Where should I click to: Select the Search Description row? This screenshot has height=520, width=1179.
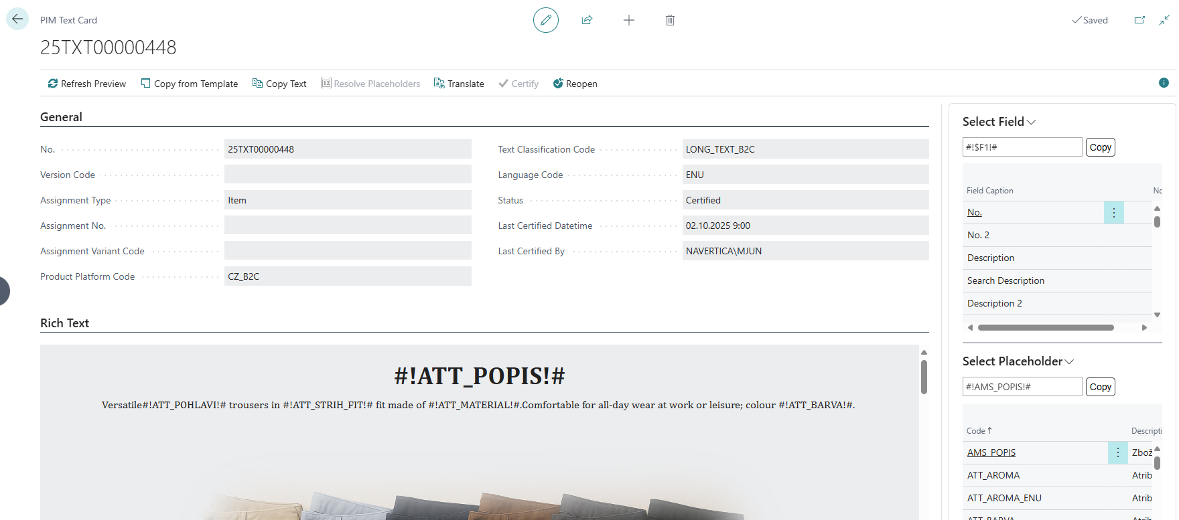coord(1057,280)
